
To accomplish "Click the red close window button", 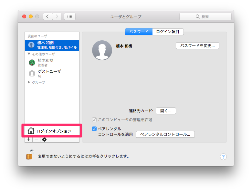I will point(24,16).
